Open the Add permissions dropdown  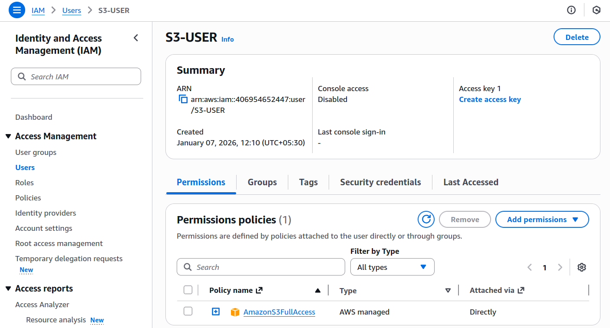pos(542,220)
